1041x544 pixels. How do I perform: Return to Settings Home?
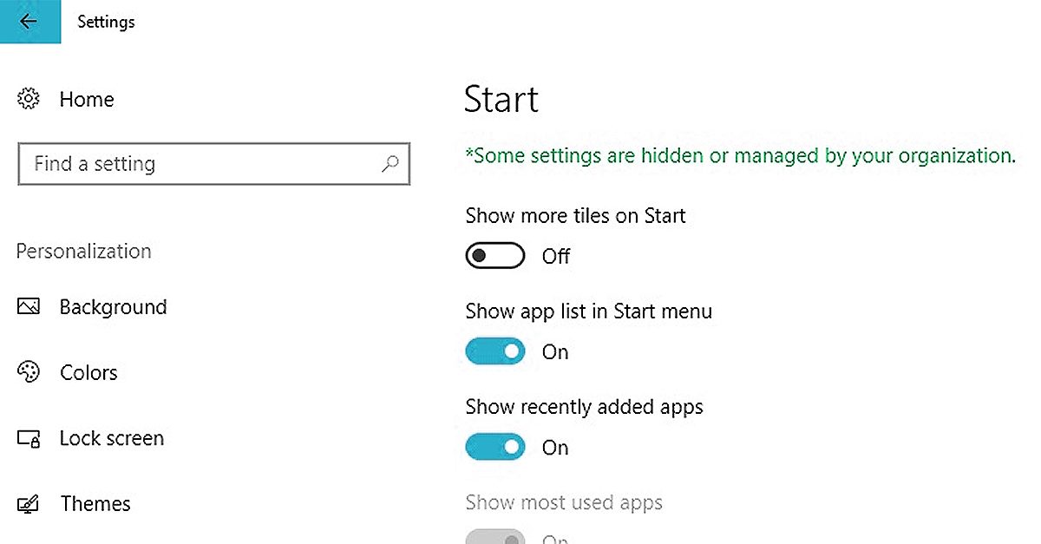[86, 100]
